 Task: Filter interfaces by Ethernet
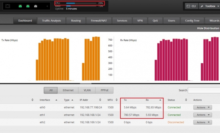coord(68,90)
